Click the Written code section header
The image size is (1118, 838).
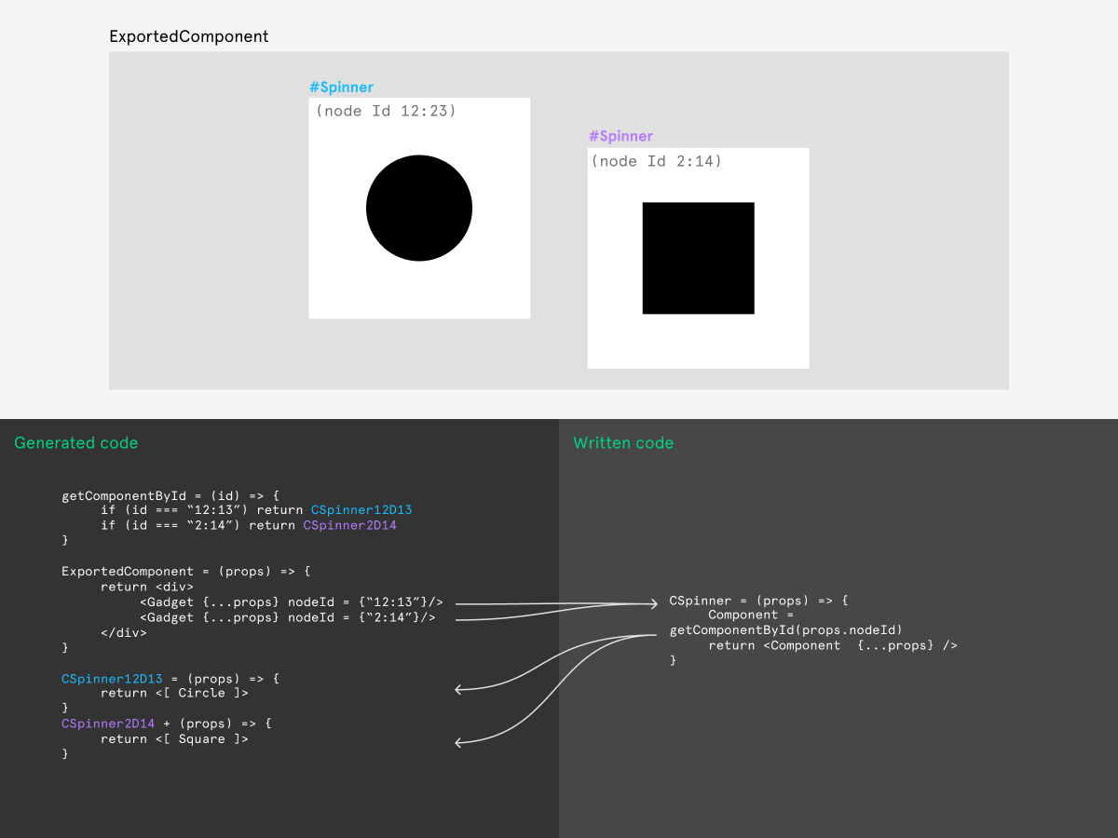(x=623, y=442)
